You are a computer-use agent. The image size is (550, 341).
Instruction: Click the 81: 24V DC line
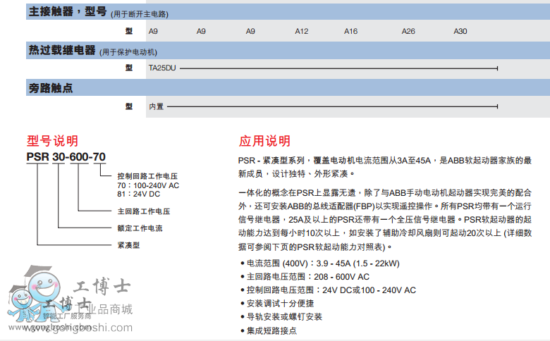(138, 194)
